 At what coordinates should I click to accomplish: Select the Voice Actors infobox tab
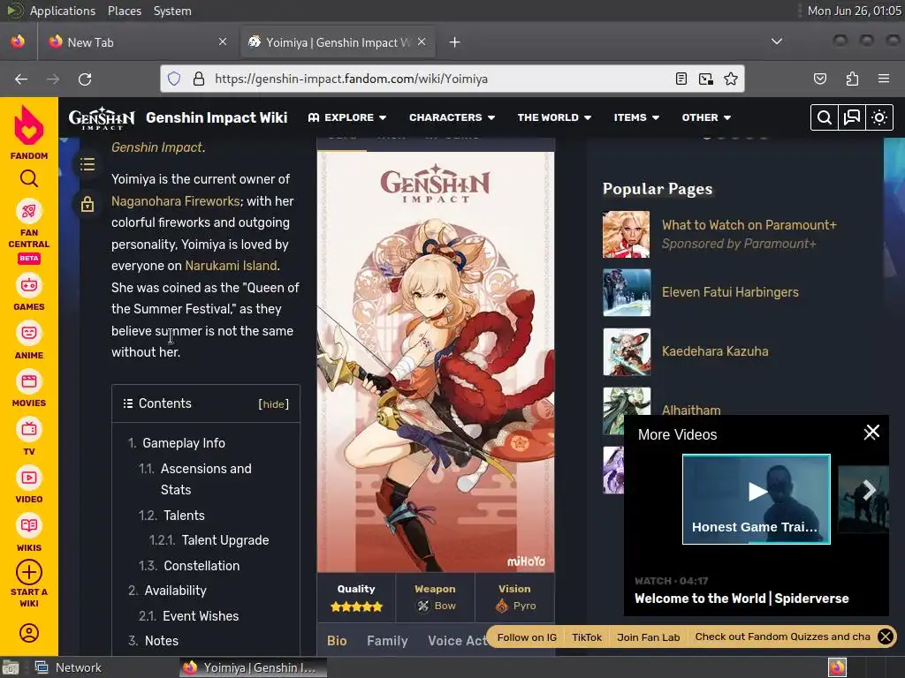(x=459, y=641)
